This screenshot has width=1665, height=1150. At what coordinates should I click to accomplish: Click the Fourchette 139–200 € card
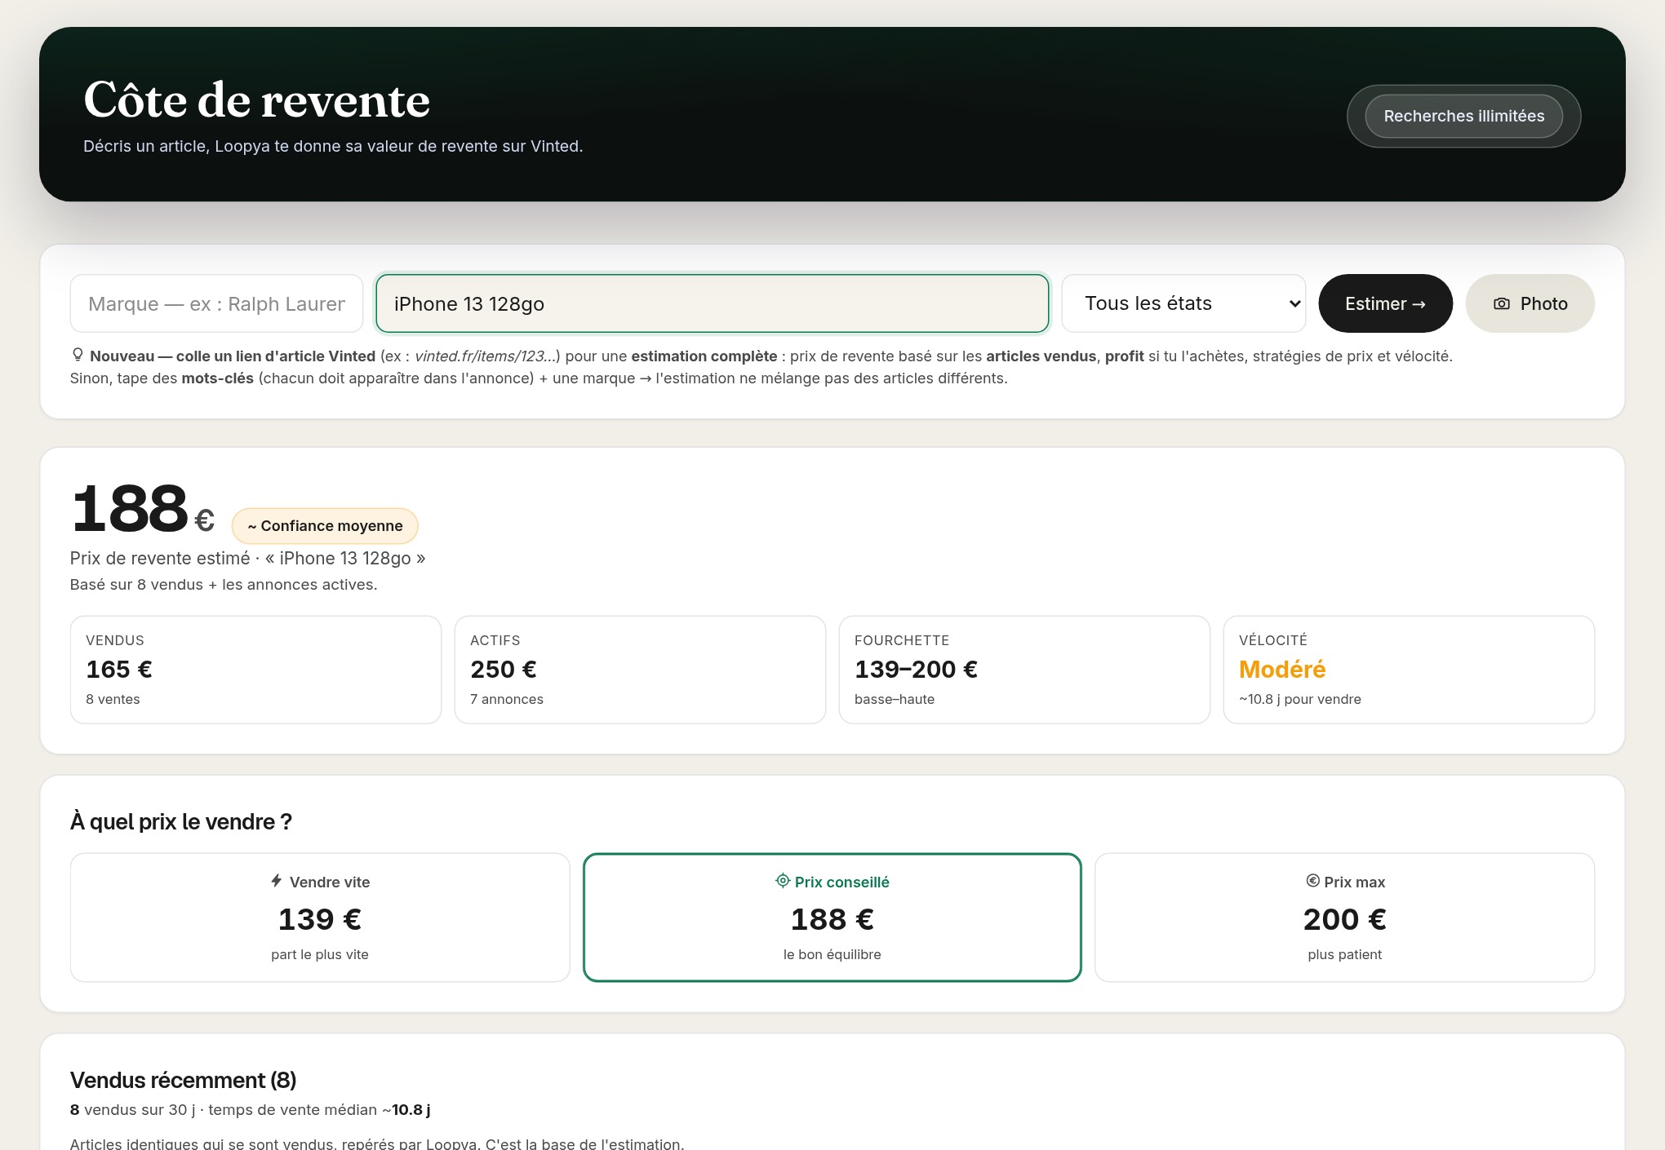[1024, 670]
